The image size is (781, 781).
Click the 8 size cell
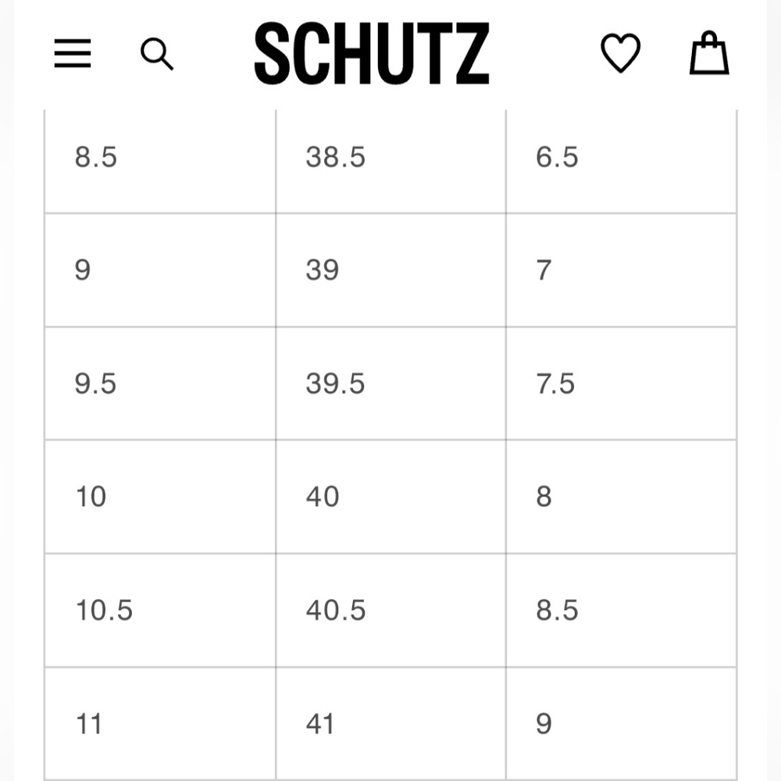pos(622,497)
